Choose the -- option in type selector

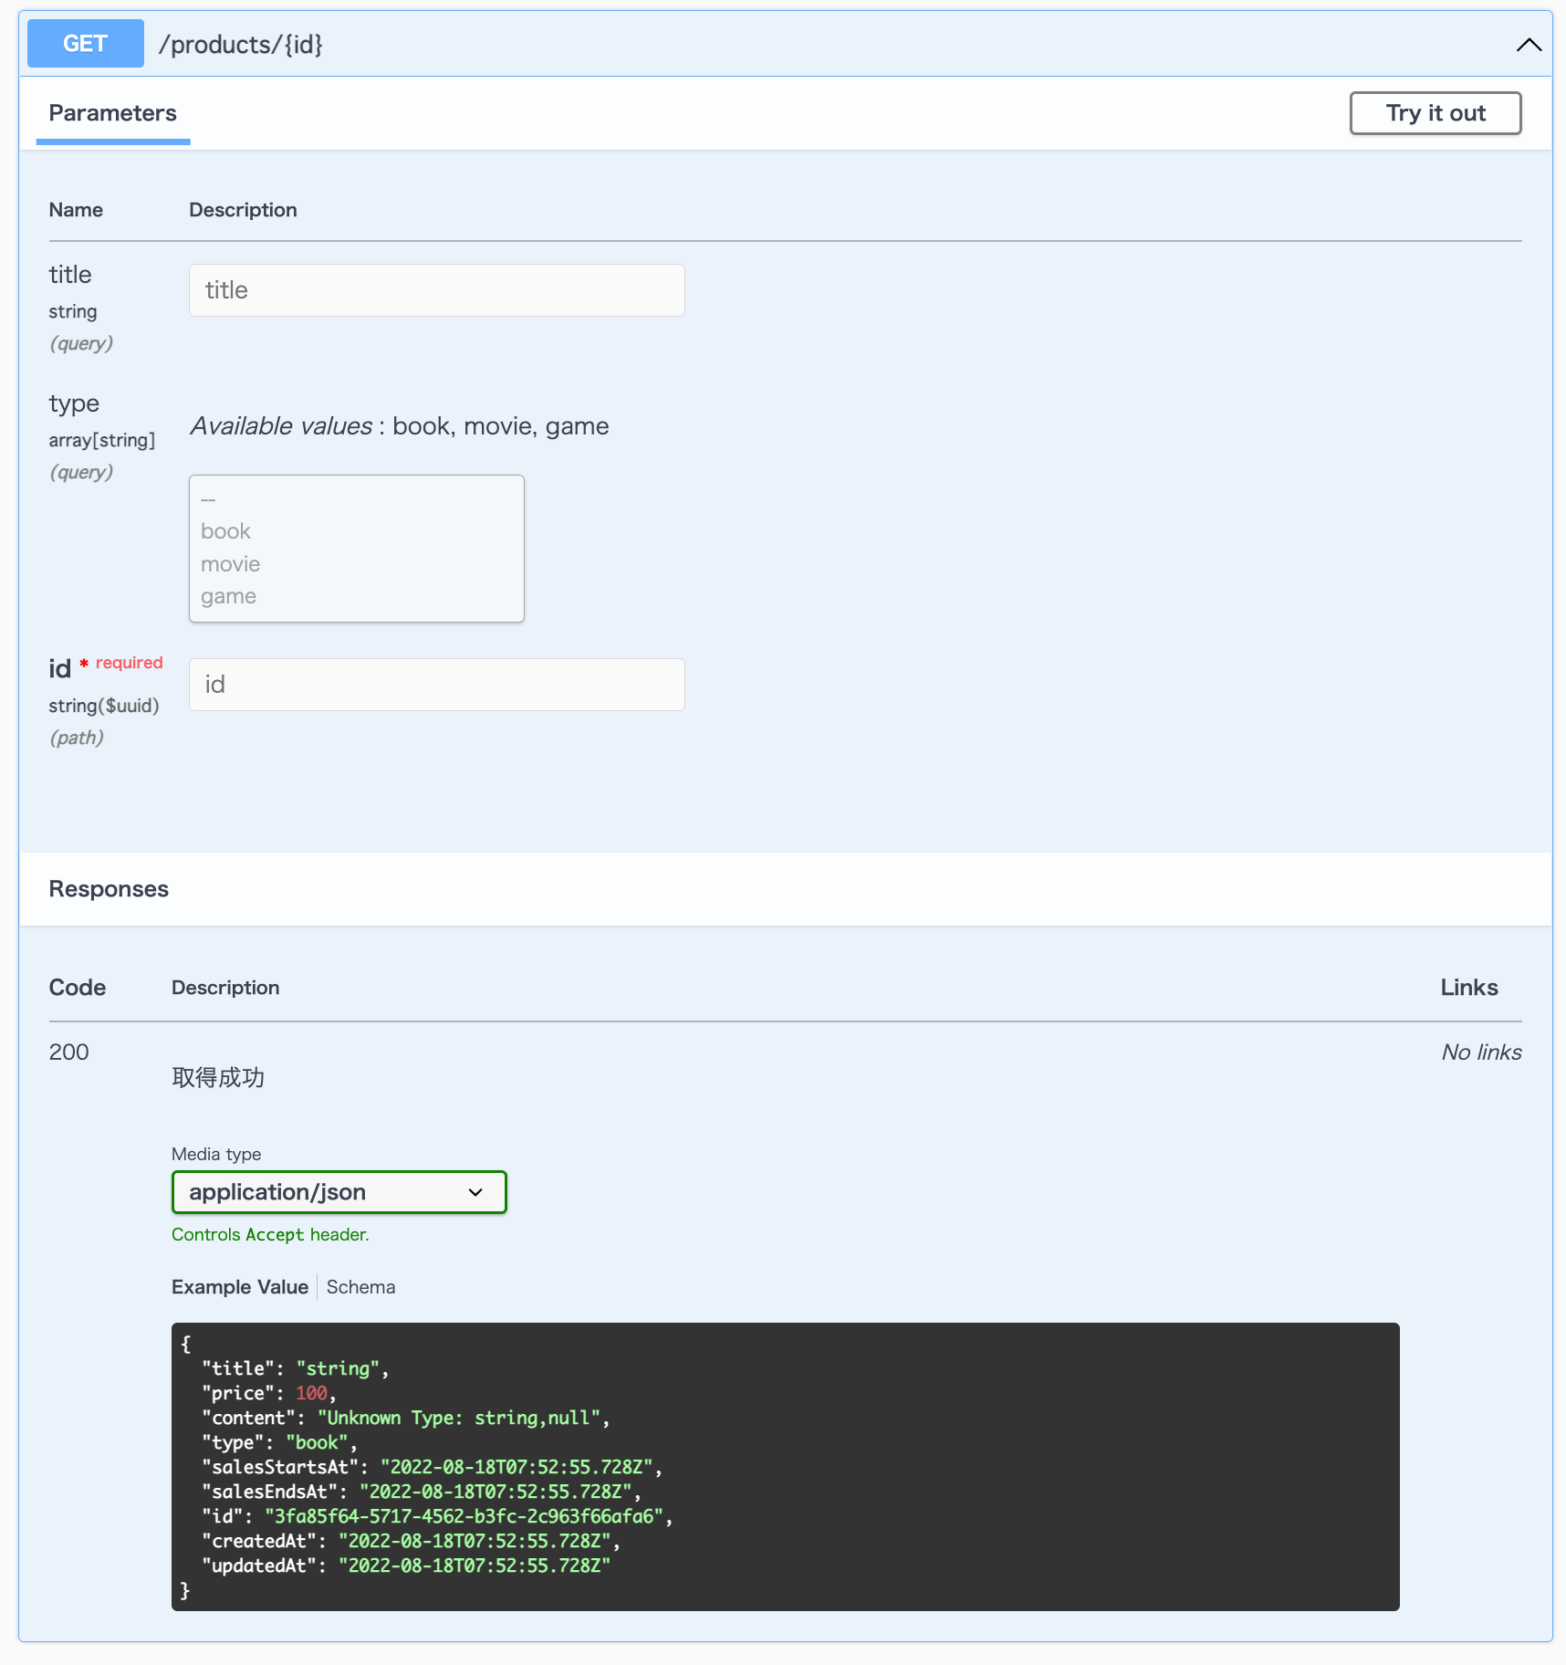208,499
